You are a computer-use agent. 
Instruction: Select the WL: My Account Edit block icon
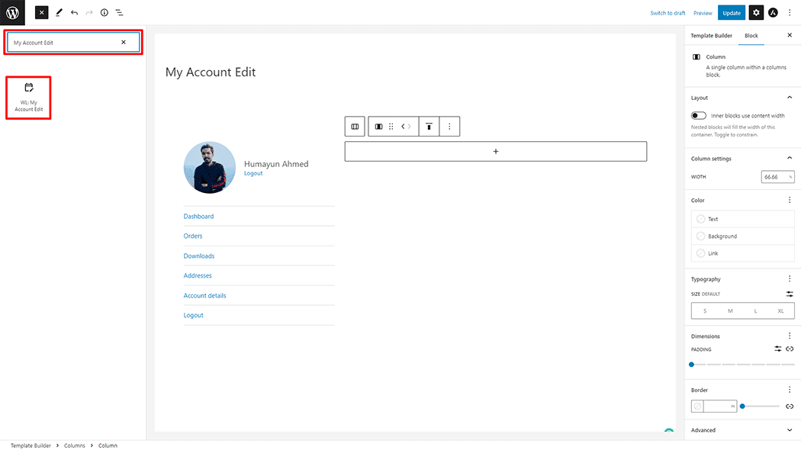[27, 97]
